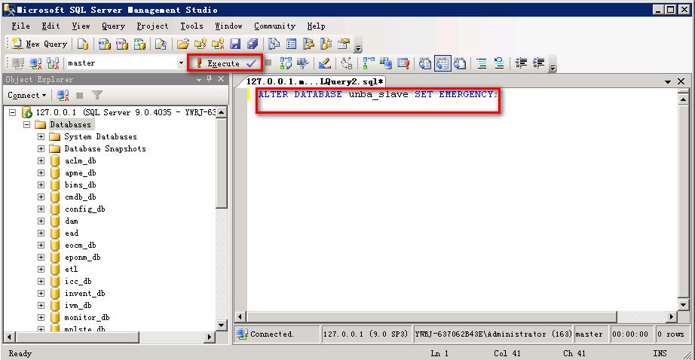Click the Change Connection icon

point(53,63)
